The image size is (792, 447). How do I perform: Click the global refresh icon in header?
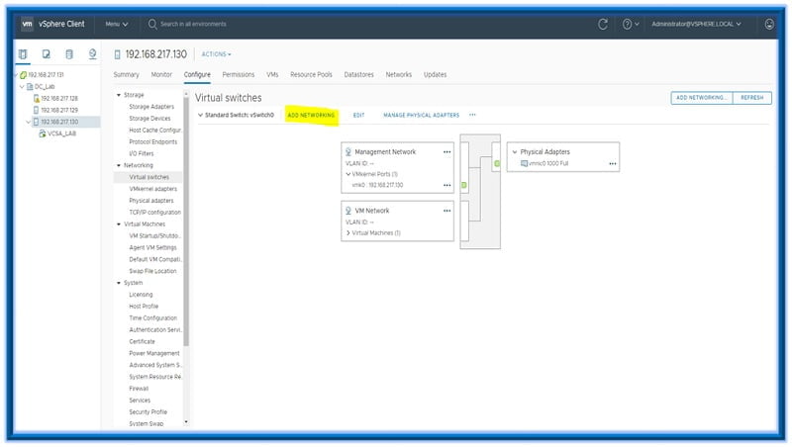[x=603, y=24]
